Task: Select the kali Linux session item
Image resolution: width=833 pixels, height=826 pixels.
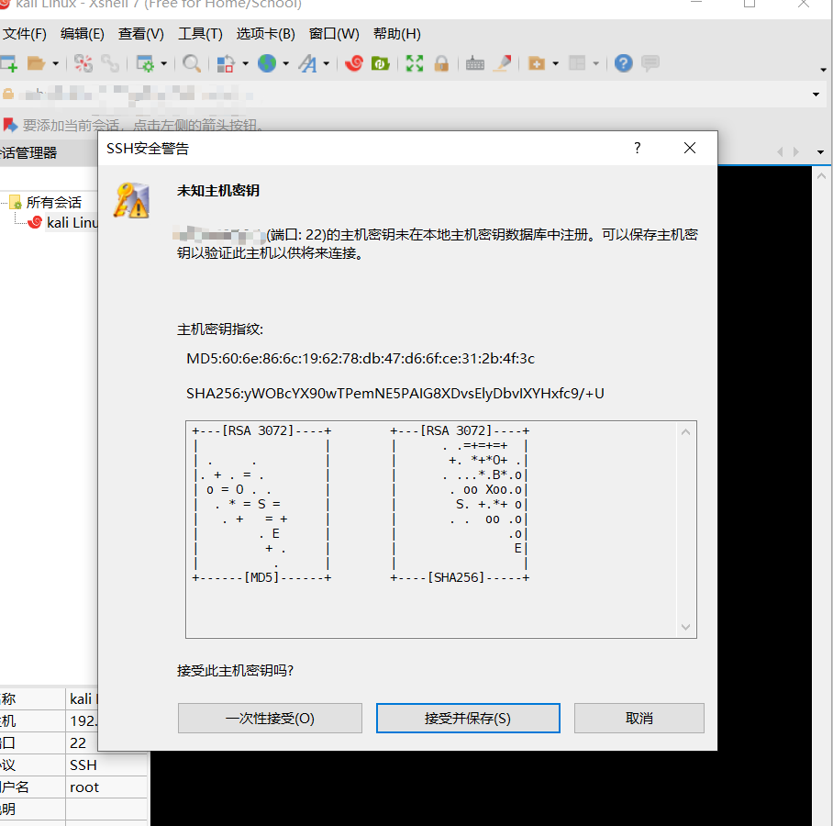Action: coord(72,223)
